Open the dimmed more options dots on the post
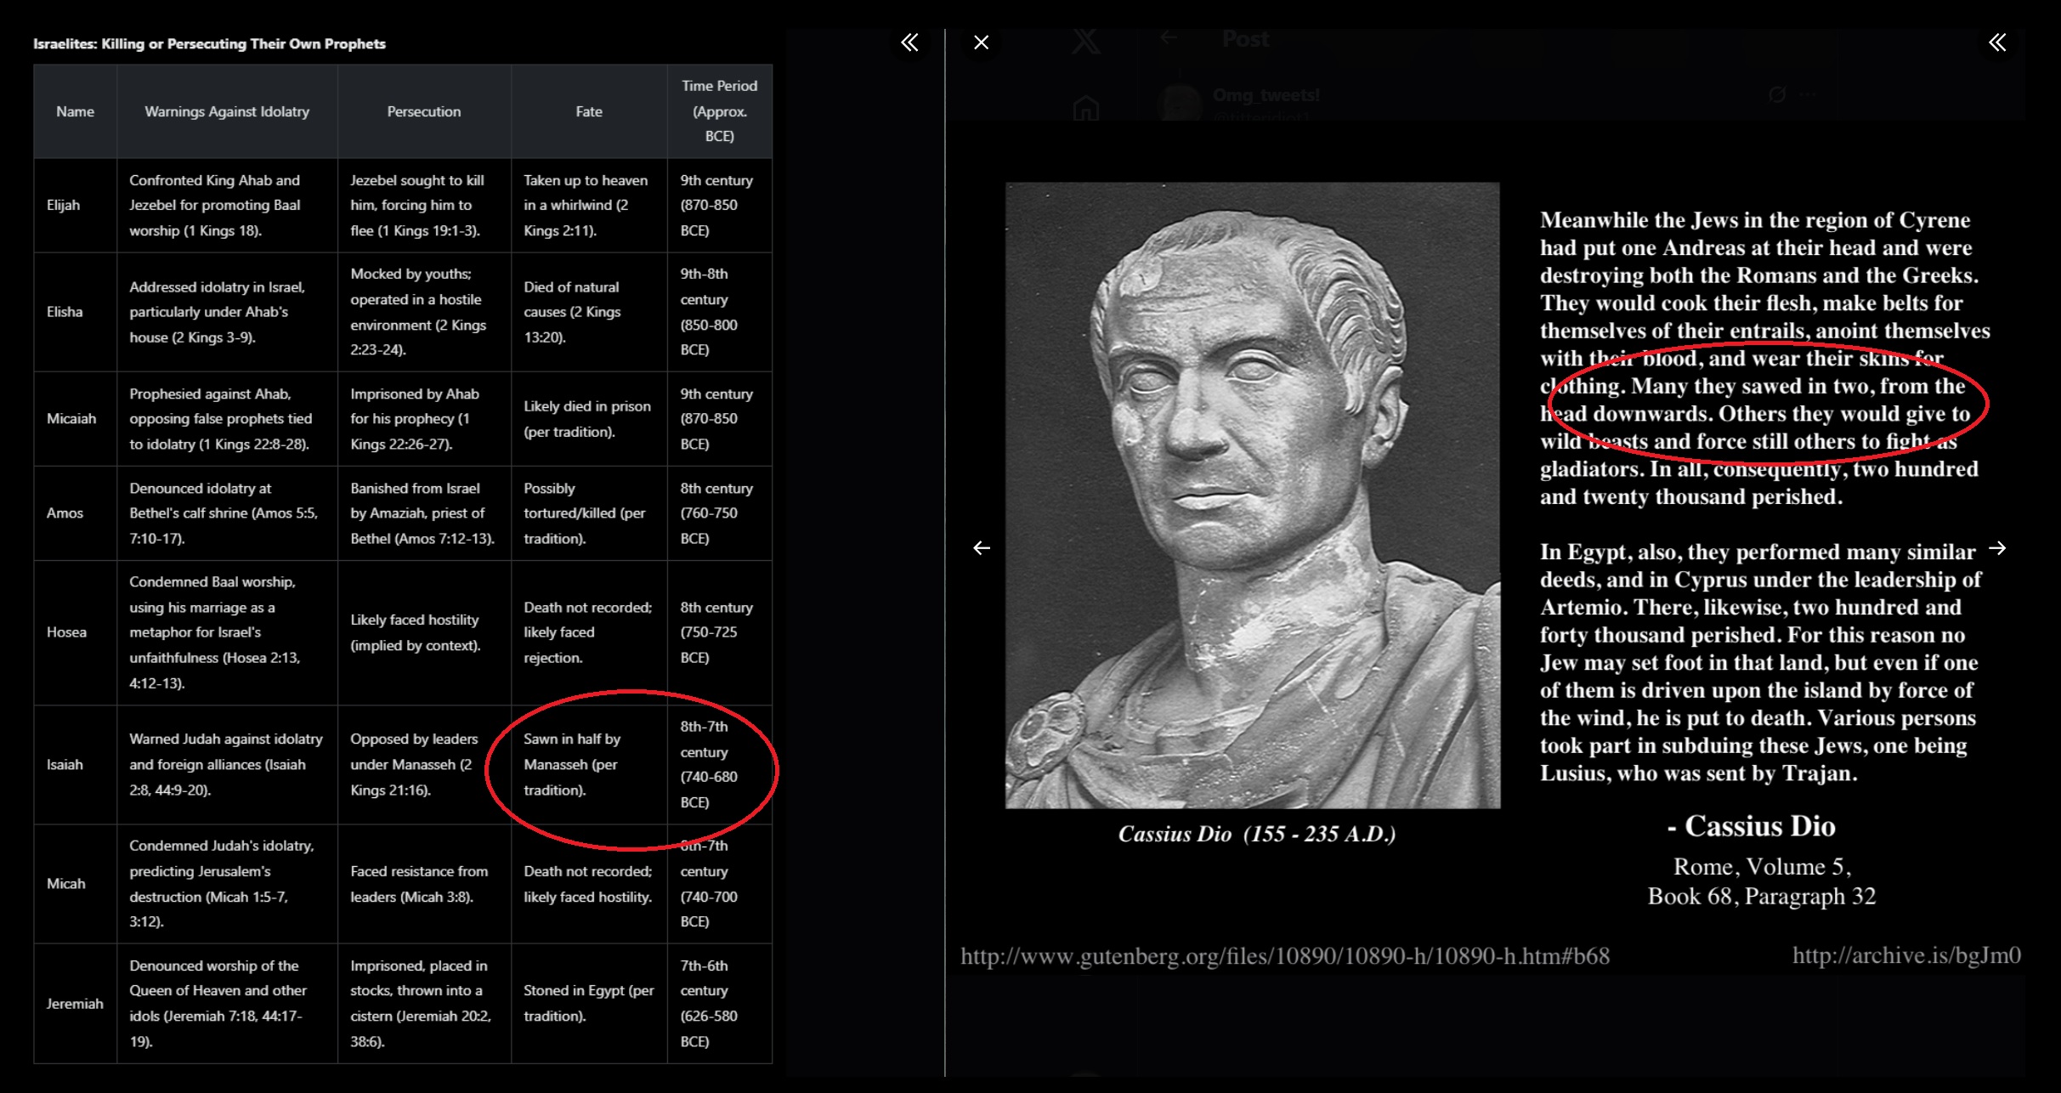The width and height of the screenshot is (2061, 1093). pos(1807,94)
